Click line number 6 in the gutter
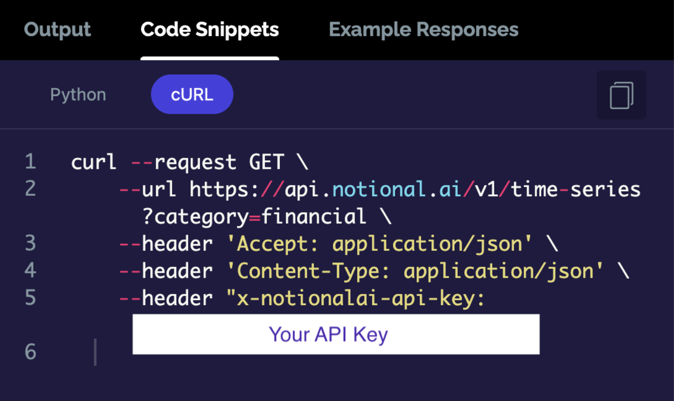Viewport: 674px width, 401px height. pyautogui.click(x=31, y=352)
